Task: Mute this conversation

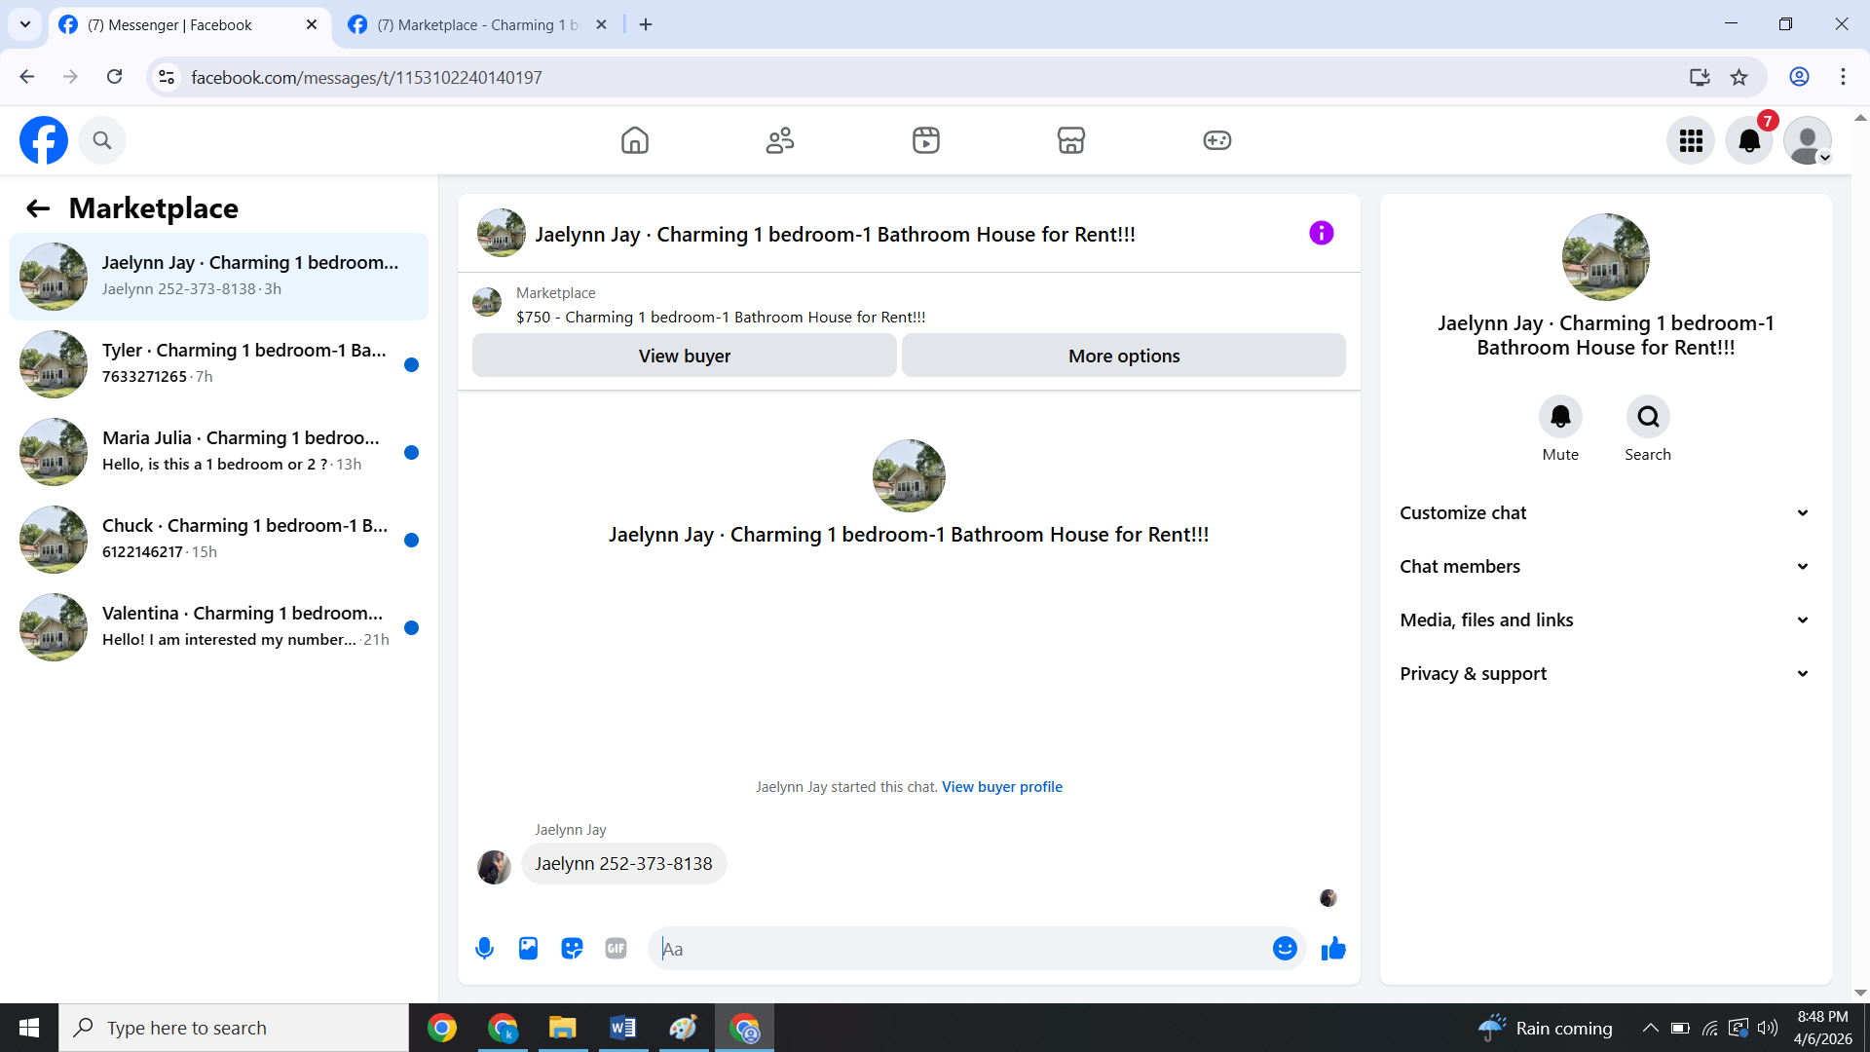Action: coord(1560,417)
